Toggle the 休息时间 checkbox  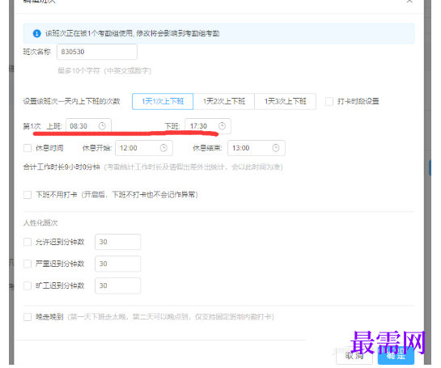point(28,148)
